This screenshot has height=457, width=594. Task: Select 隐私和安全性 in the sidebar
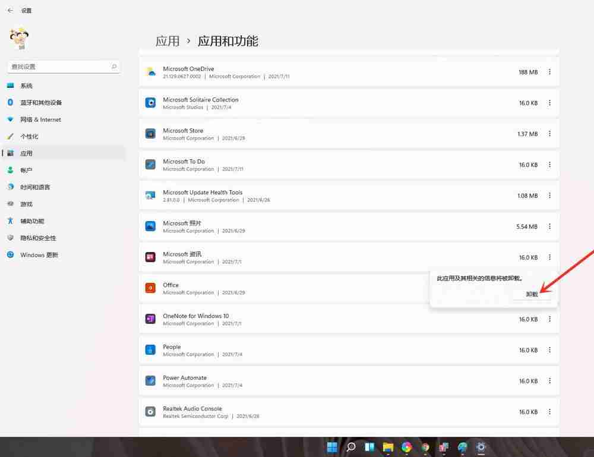[37, 238]
